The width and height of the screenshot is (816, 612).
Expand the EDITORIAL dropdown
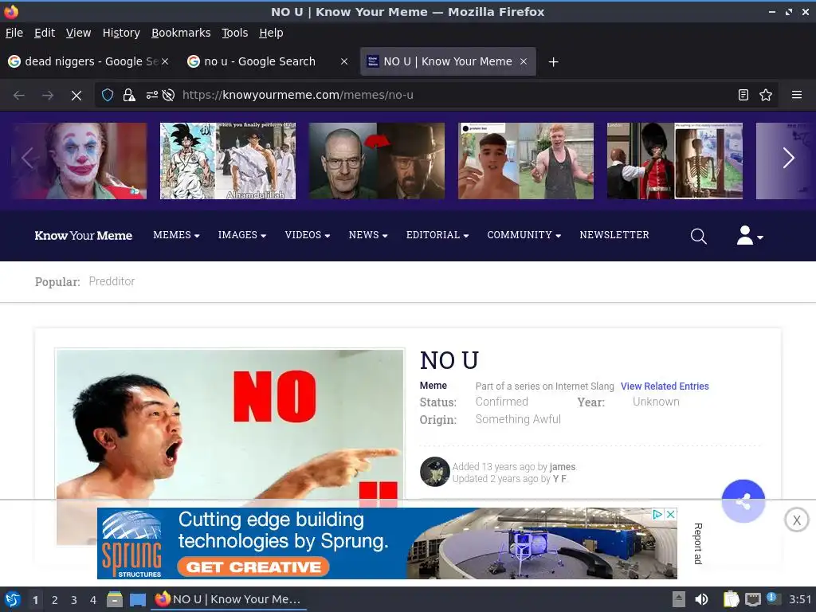point(437,235)
